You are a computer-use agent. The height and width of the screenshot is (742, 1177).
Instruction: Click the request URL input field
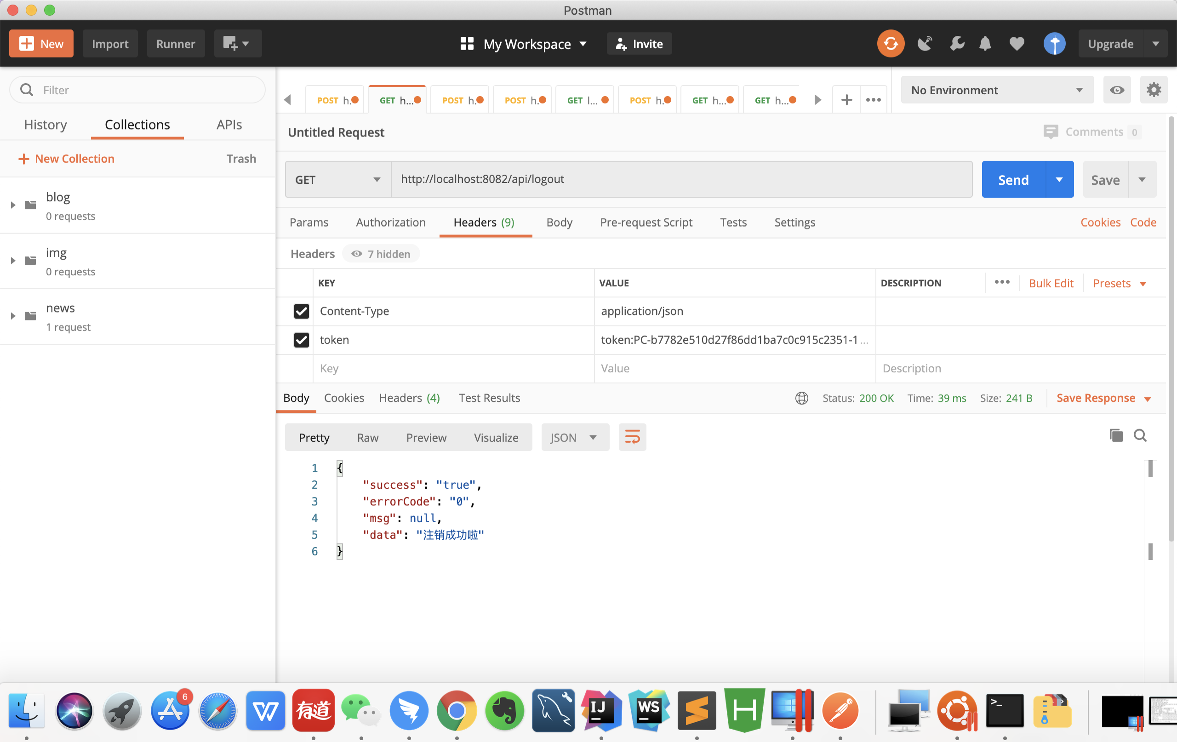click(681, 179)
